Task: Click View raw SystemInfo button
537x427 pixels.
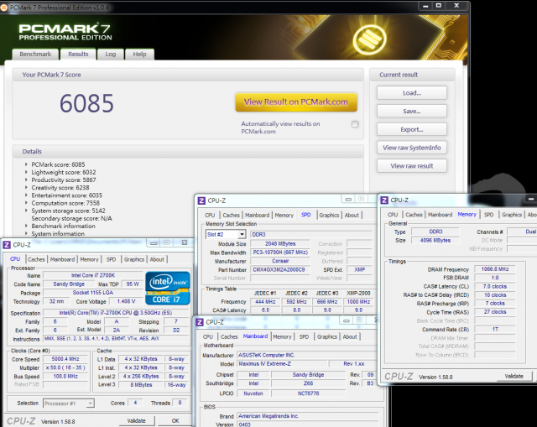Action: tap(412, 148)
